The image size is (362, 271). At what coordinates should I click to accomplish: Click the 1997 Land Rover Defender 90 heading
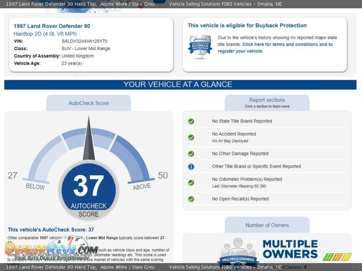(x=52, y=26)
